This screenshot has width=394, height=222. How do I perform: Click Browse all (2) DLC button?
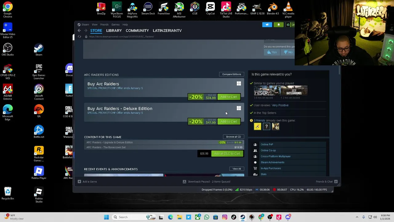pyautogui.click(x=233, y=137)
